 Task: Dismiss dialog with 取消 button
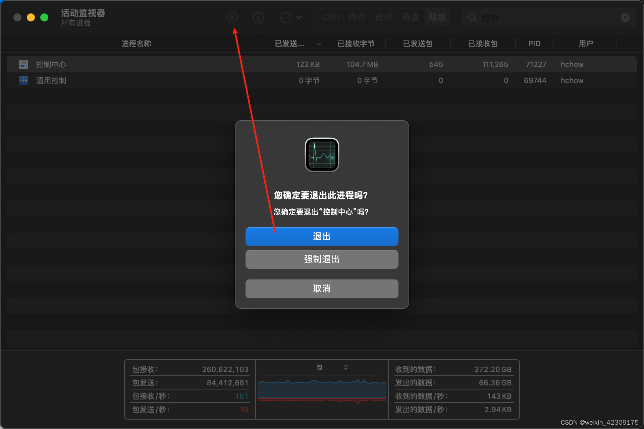[x=322, y=289]
